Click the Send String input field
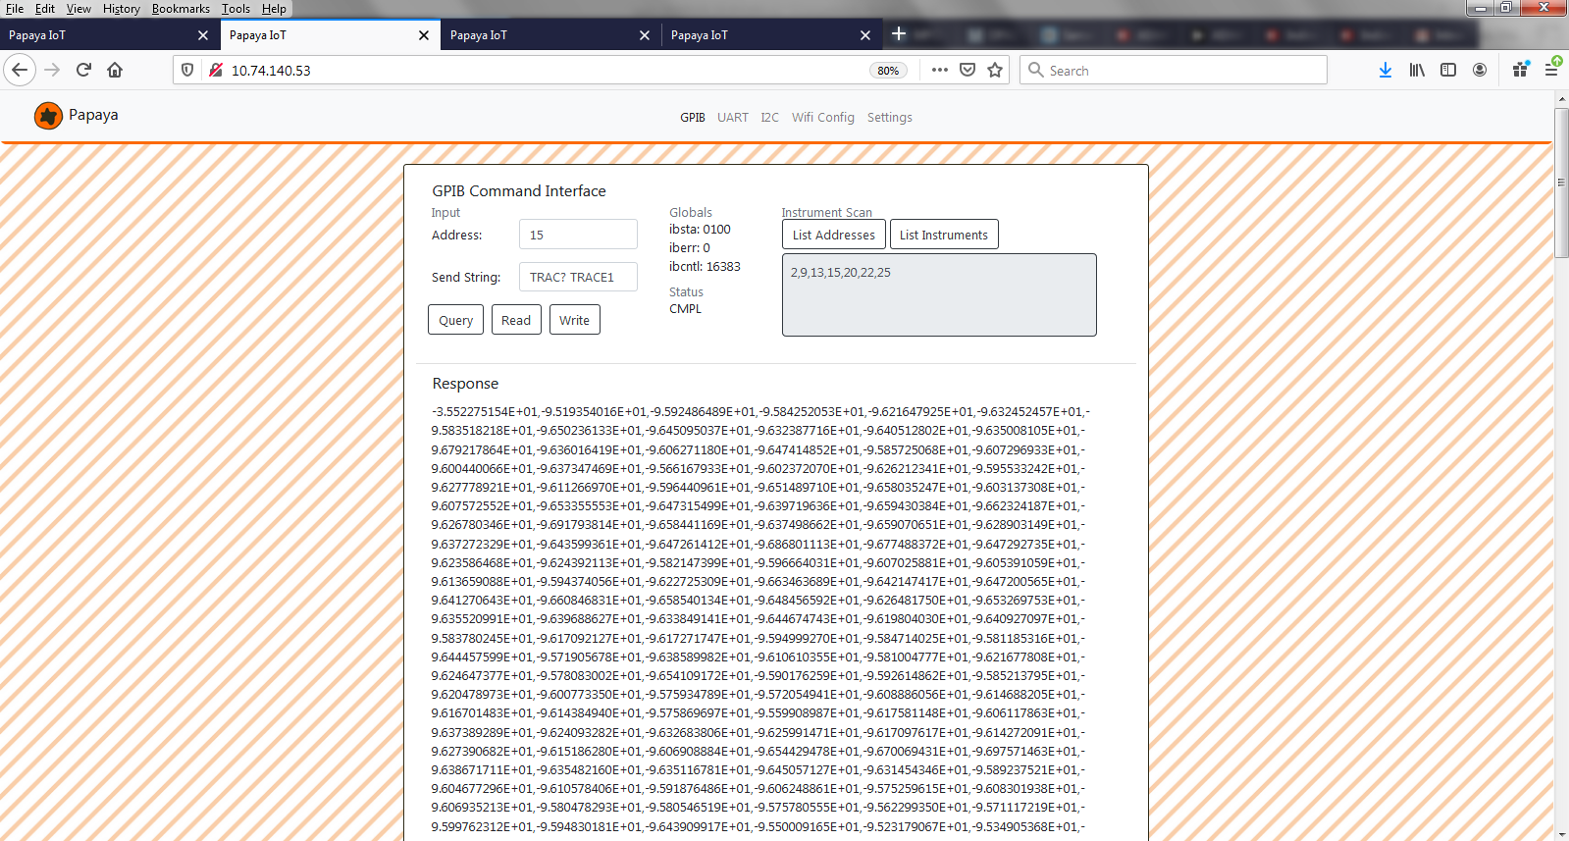Screen dimensions: 1569x841 click(578, 277)
